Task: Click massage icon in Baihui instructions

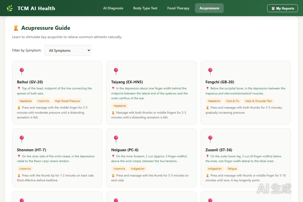Action: (x=19, y=108)
